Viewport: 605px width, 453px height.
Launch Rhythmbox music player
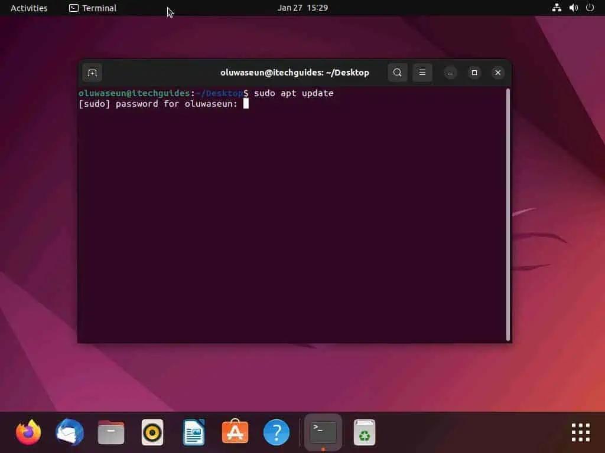click(x=152, y=432)
